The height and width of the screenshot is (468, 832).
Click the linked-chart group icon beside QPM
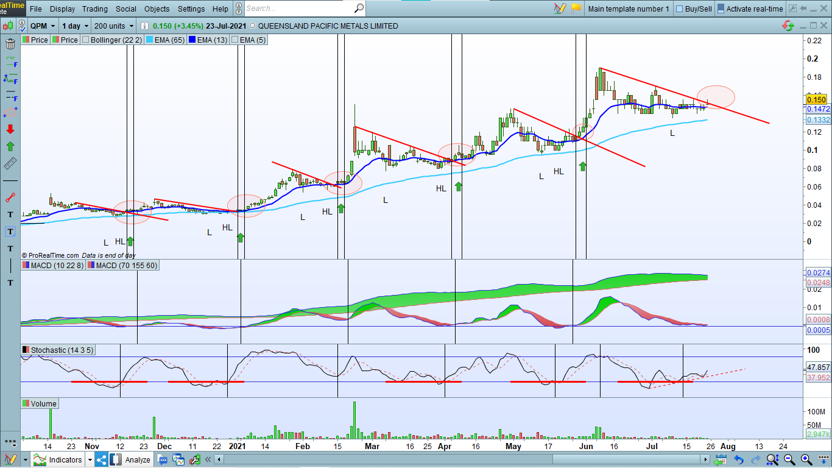click(23, 26)
